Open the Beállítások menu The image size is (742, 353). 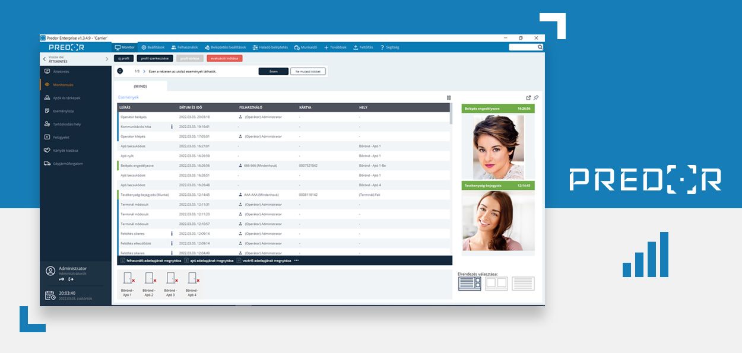pyautogui.click(x=153, y=47)
